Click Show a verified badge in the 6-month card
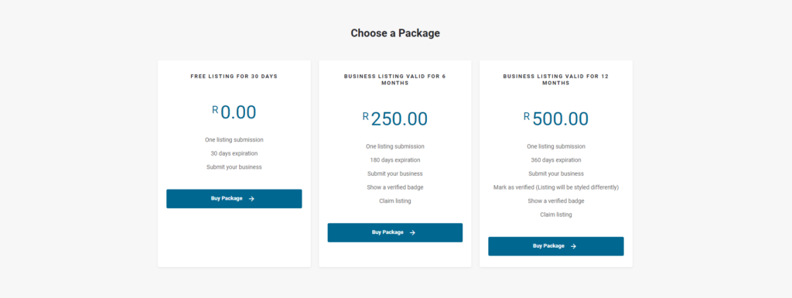Viewport: 792px width, 298px height. coord(395,187)
